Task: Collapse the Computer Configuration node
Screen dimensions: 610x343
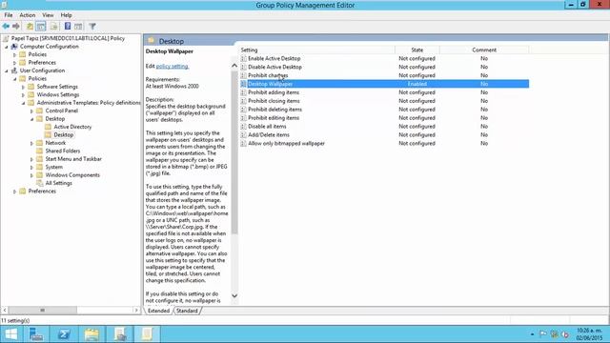Action: [7, 47]
